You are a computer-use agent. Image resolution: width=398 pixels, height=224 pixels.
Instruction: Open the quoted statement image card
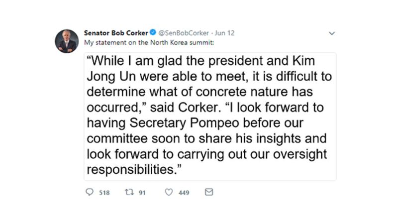coord(209,115)
